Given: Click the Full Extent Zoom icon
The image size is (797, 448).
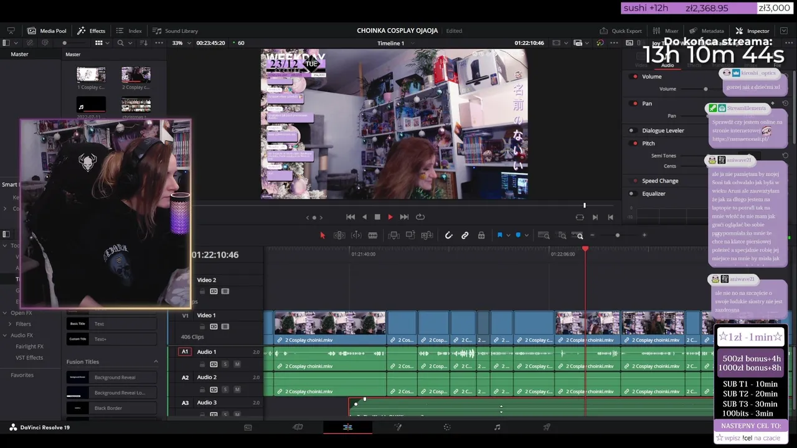Looking at the screenshot, I should coord(544,235).
